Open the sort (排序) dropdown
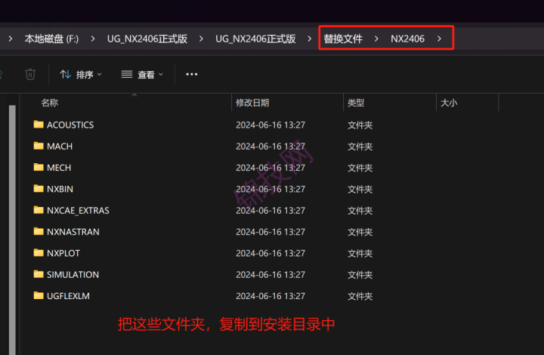The width and height of the screenshot is (544, 355). (x=81, y=75)
